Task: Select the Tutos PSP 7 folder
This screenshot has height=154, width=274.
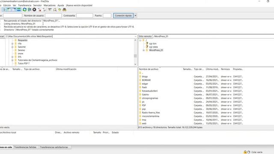Action: [24, 64]
